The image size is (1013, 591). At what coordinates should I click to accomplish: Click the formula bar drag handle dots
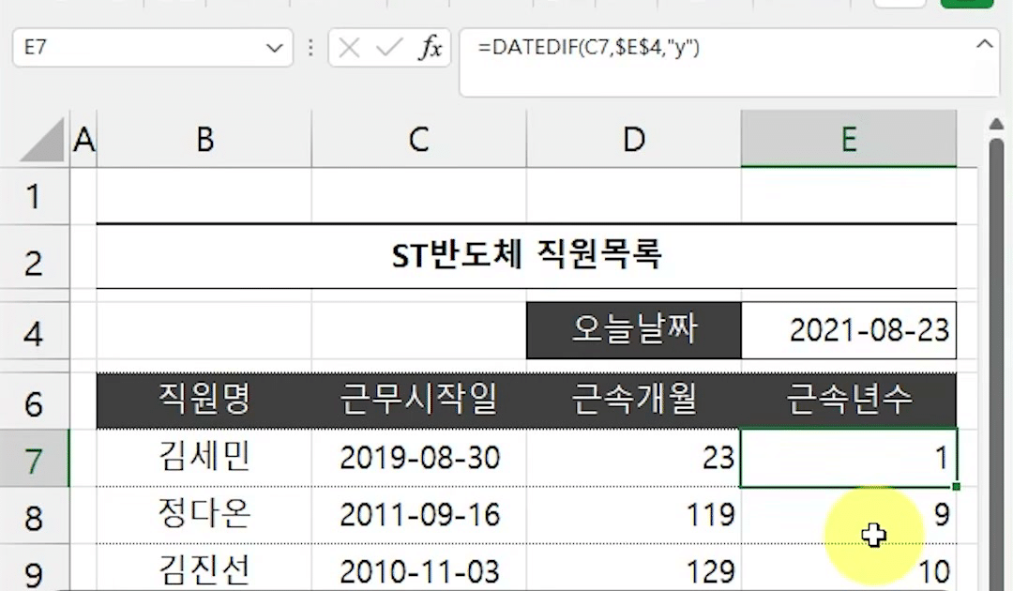click(310, 48)
